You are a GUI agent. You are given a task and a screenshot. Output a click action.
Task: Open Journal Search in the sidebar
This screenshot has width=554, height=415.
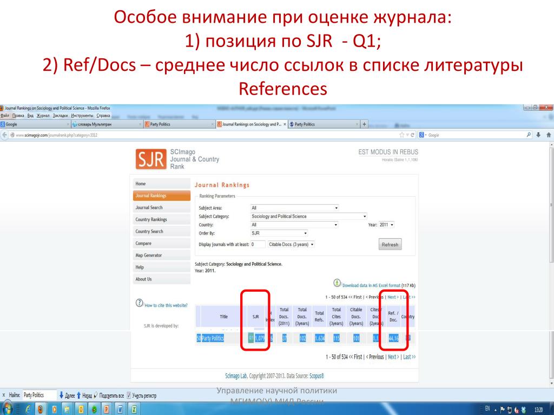162,207
